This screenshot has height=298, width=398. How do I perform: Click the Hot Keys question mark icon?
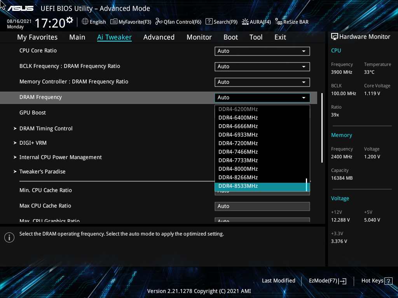388,281
